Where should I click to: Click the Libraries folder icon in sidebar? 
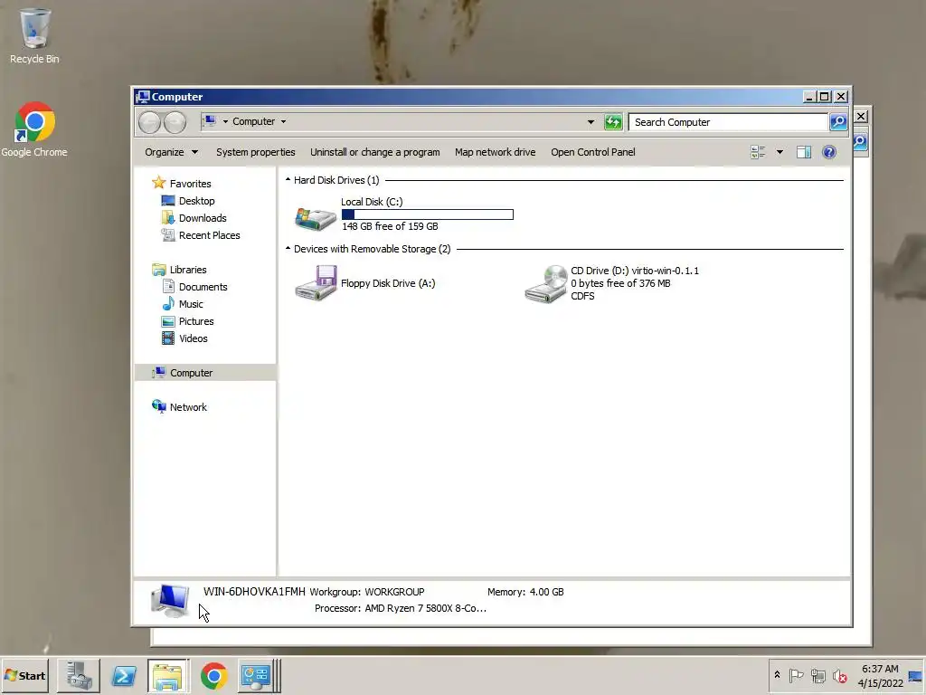click(x=158, y=270)
